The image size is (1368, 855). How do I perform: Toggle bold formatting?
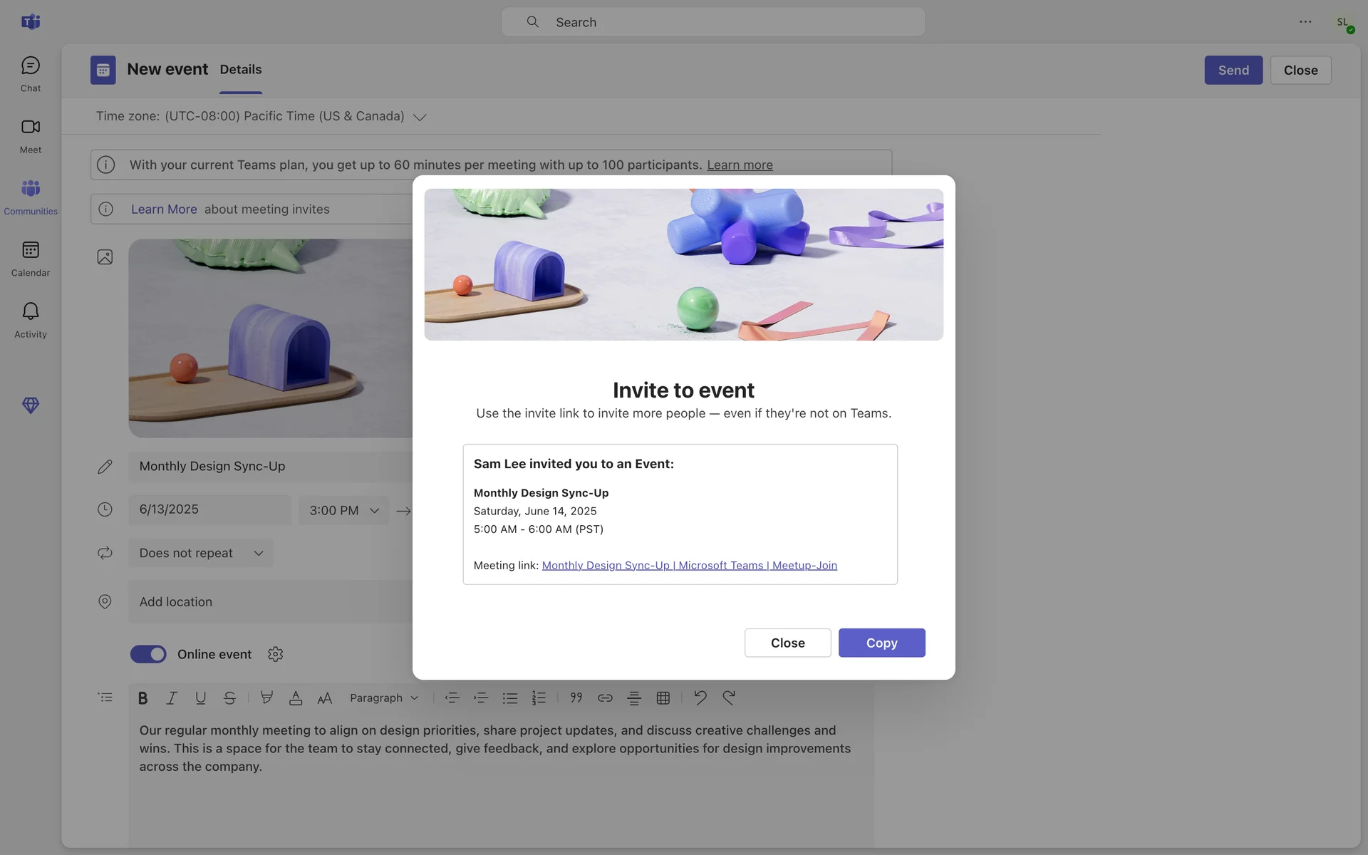coord(142,698)
